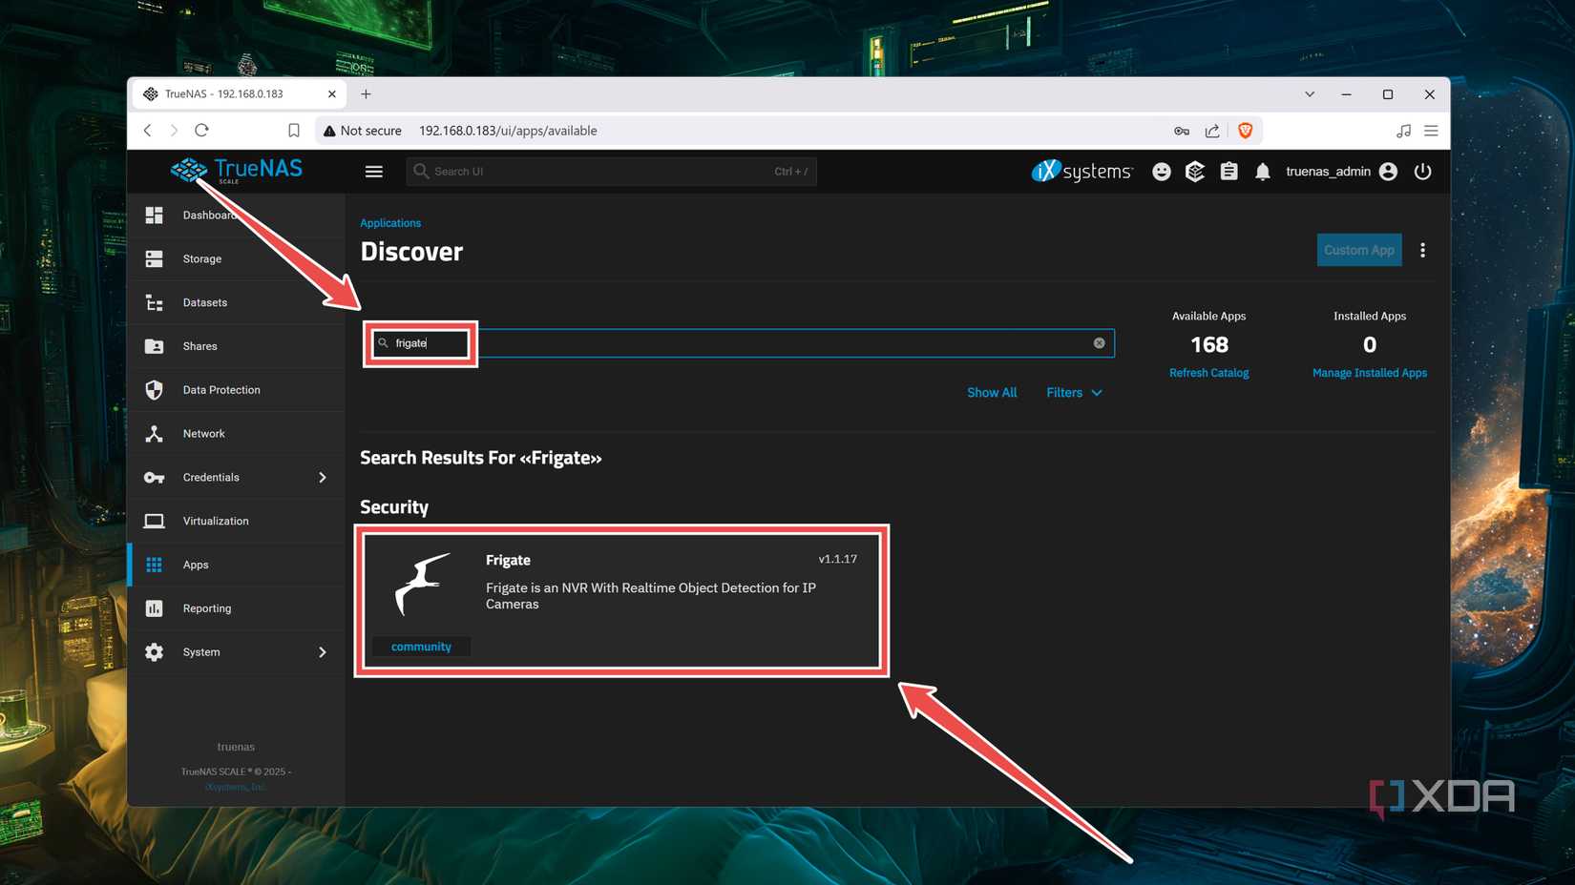Open Datasets from the sidebar
The image size is (1575, 885).
tap(236, 303)
